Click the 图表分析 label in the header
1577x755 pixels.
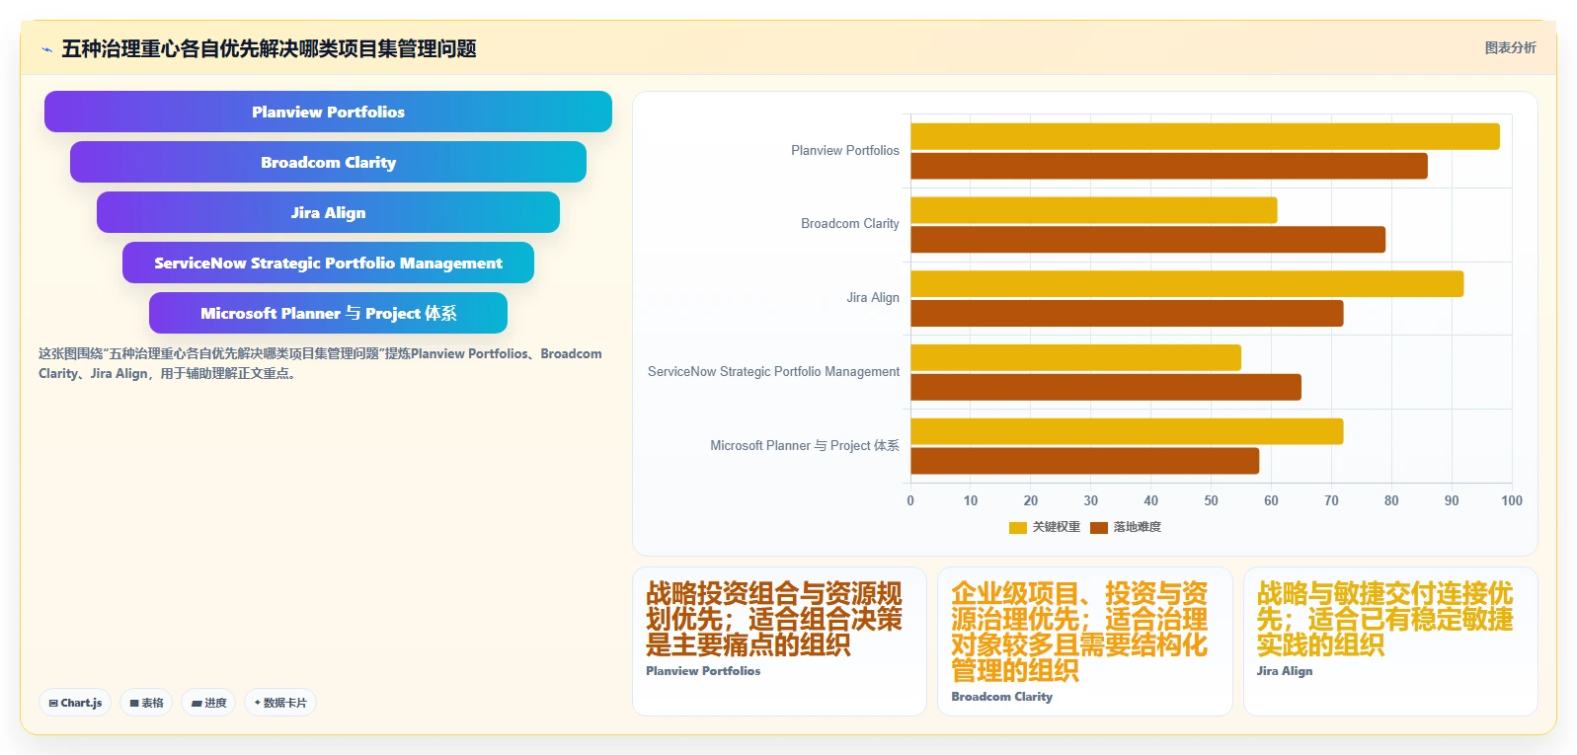(x=1510, y=47)
